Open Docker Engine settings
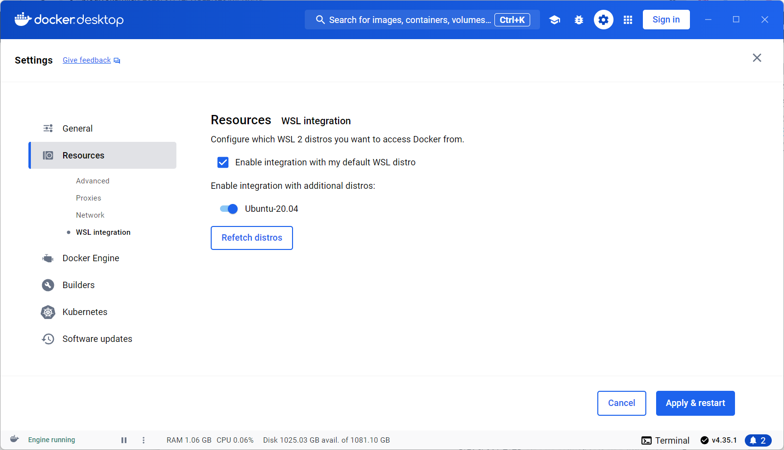This screenshot has width=784, height=450. tap(103, 258)
